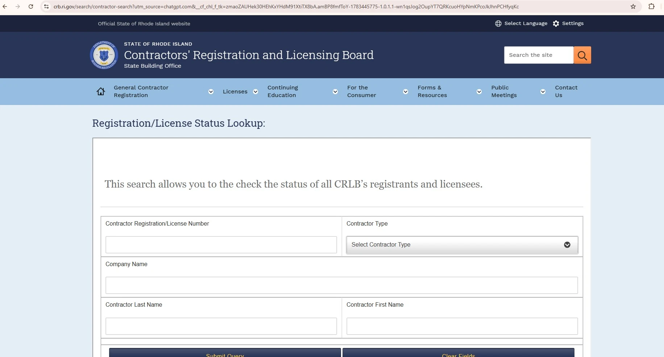Open site info icon in address bar

pyautogui.click(x=46, y=7)
